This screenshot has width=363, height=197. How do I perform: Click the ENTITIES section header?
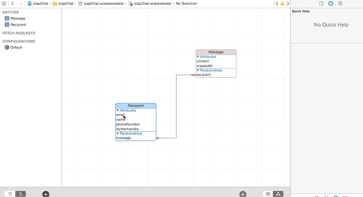point(11,12)
